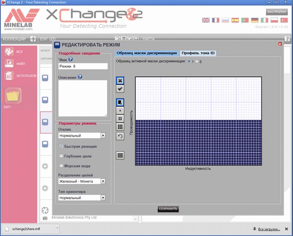
Task: Enable the Морская вода checkbox
Action: coord(61,166)
